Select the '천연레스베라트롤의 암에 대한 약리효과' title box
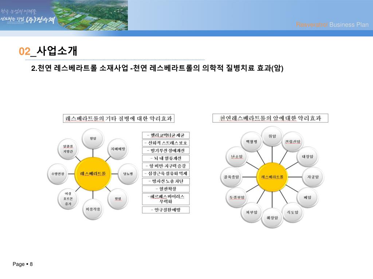 270,118
